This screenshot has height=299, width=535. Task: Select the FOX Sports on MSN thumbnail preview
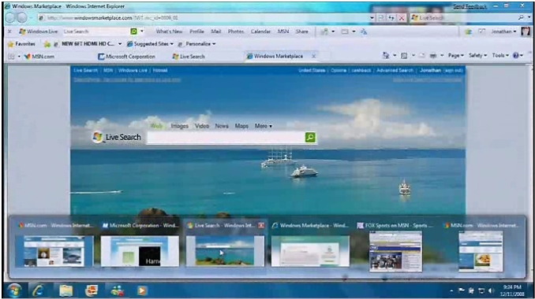395,251
